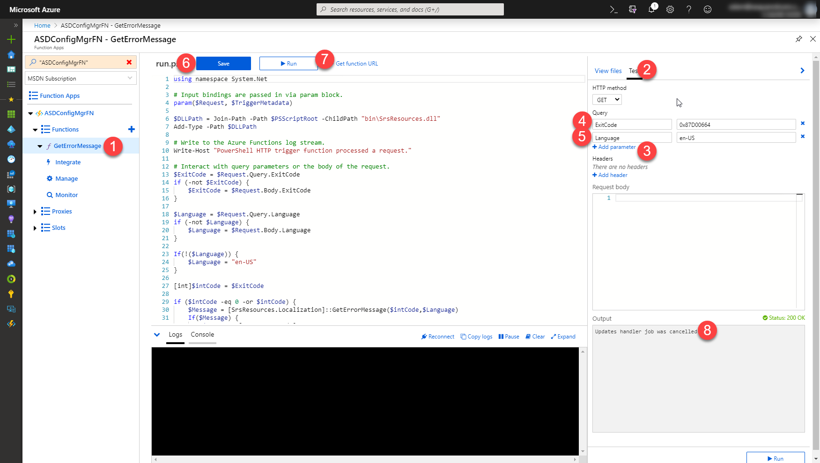
Task: Collapse the logs panel chevron
Action: point(157,335)
